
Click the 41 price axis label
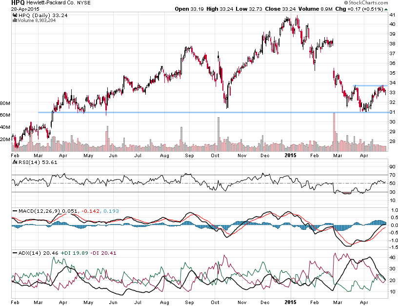(x=393, y=15)
